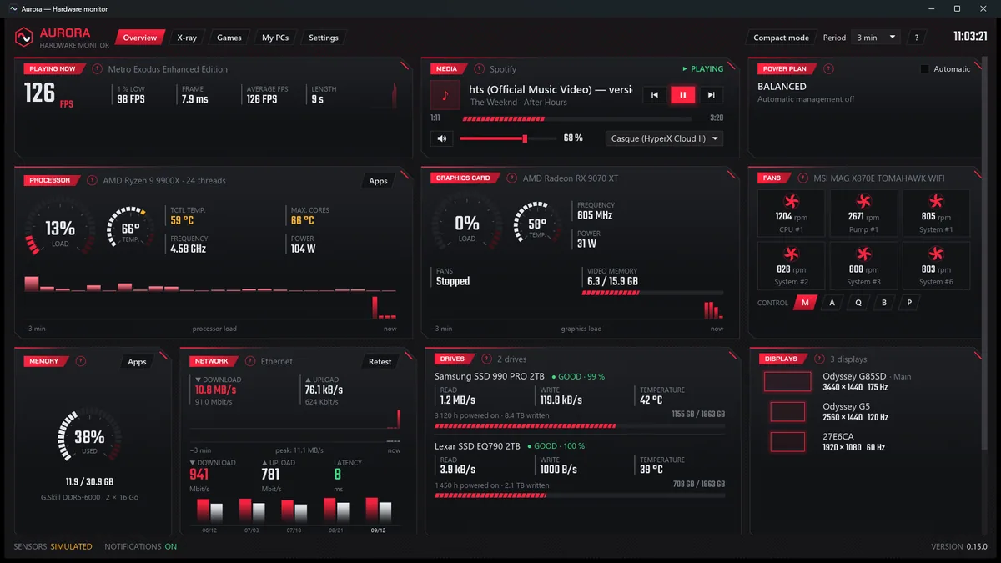Click the 06/12 speed test bars

coord(210,510)
